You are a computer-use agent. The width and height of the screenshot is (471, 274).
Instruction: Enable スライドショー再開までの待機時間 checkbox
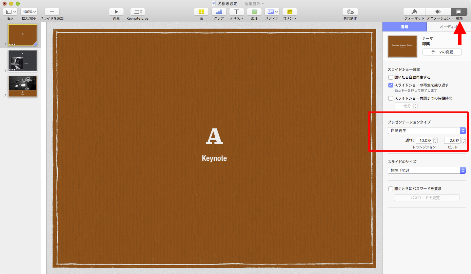(390, 98)
